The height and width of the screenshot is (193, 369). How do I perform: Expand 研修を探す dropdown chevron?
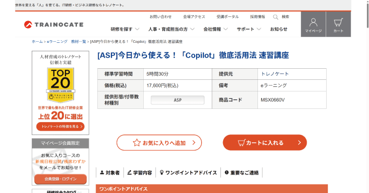(x=137, y=29)
